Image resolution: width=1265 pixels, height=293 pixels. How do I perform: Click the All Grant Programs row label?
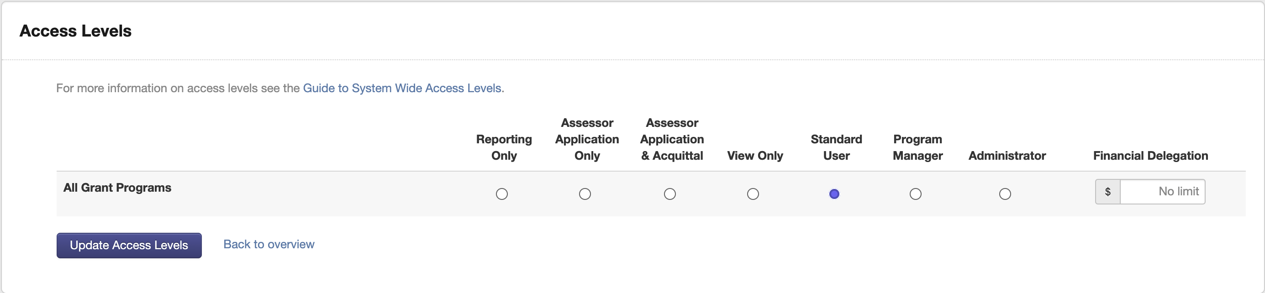click(117, 188)
